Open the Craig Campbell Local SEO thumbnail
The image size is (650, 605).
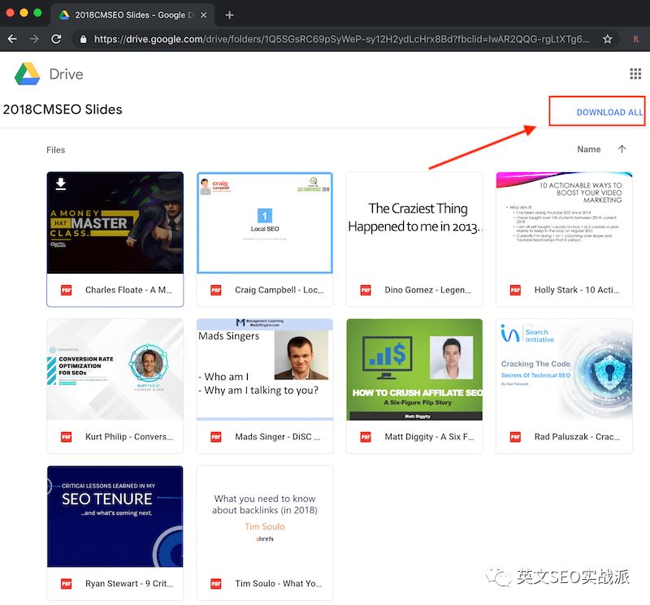(265, 223)
